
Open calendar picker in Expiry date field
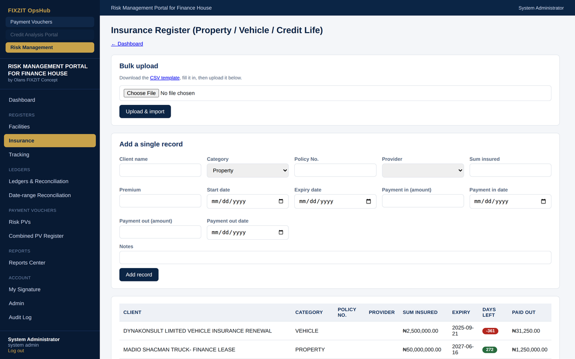pyautogui.click(x=368, y=202)
